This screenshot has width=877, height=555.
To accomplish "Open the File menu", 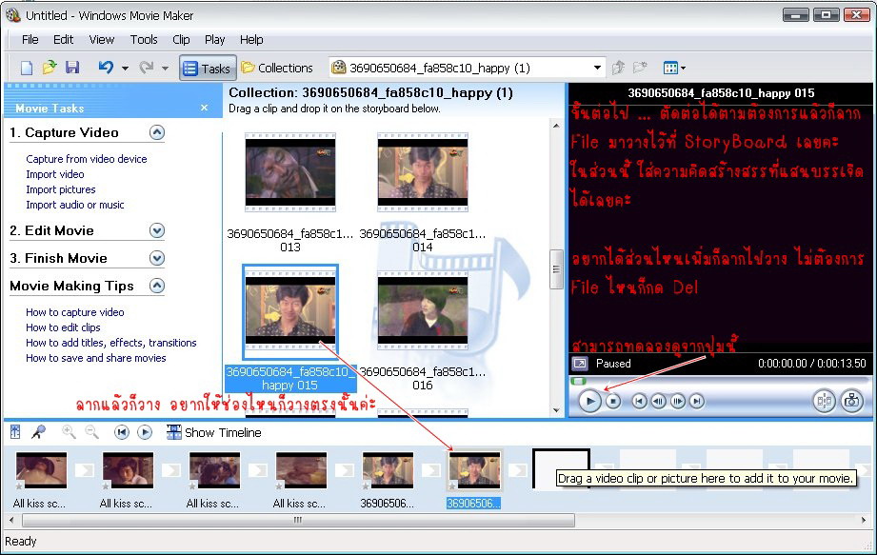I will (30, 40).
